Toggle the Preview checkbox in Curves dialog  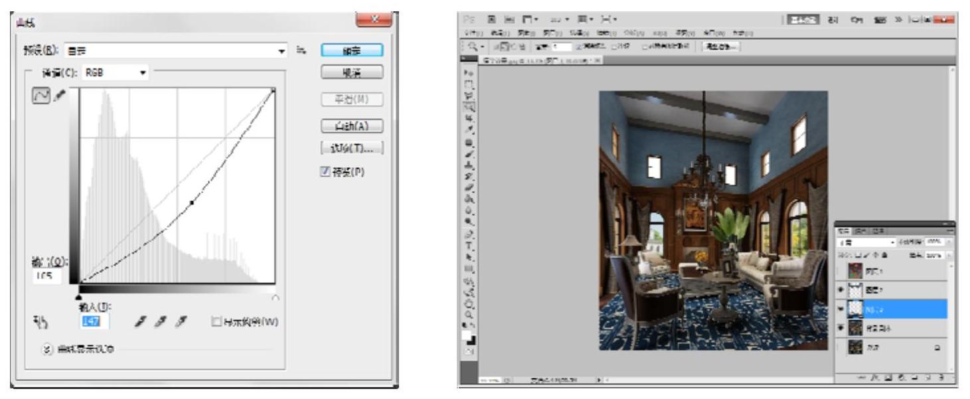click(325, 173)
